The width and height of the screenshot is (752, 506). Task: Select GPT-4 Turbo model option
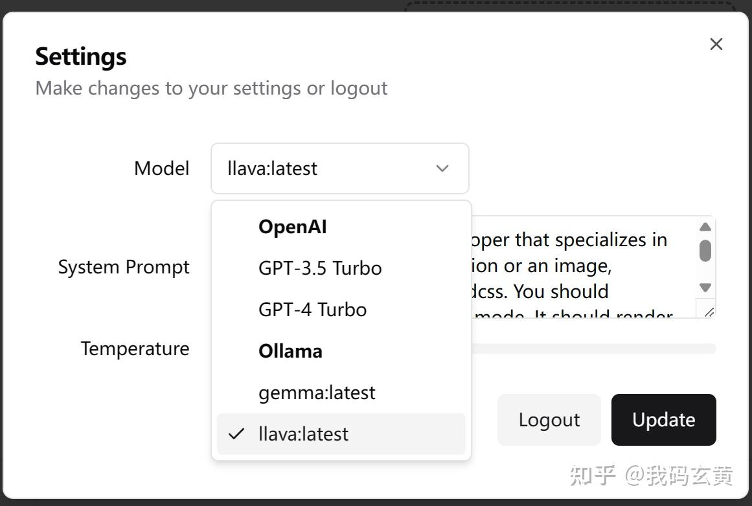click(313, 309)
